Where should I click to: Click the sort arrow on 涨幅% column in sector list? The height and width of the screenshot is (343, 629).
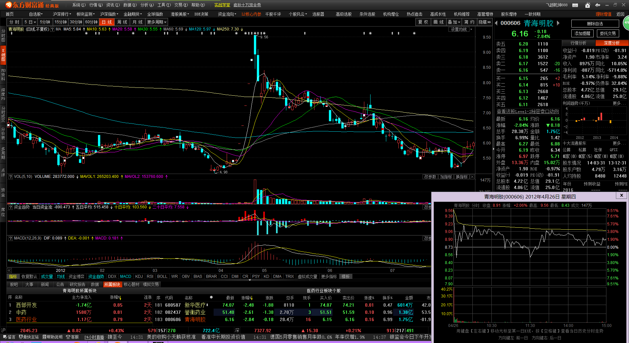click(x=120, y=298)
